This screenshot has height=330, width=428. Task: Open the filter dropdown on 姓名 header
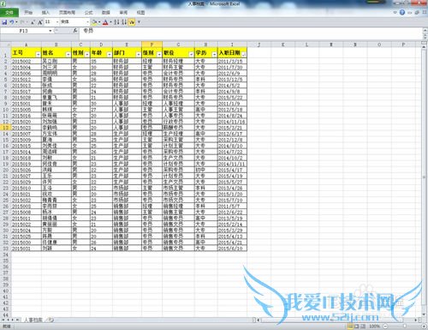68,55
